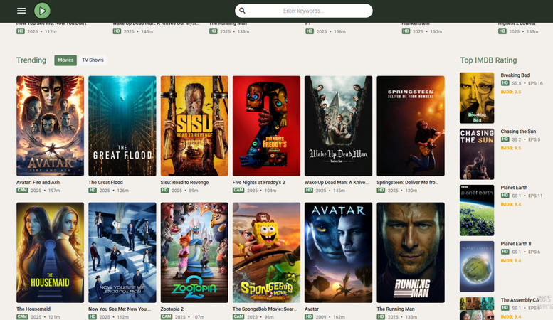Click the CAM badge under Avatar: Fire and Ash
The image size is (553, 320).
click(x=22, y=191)
